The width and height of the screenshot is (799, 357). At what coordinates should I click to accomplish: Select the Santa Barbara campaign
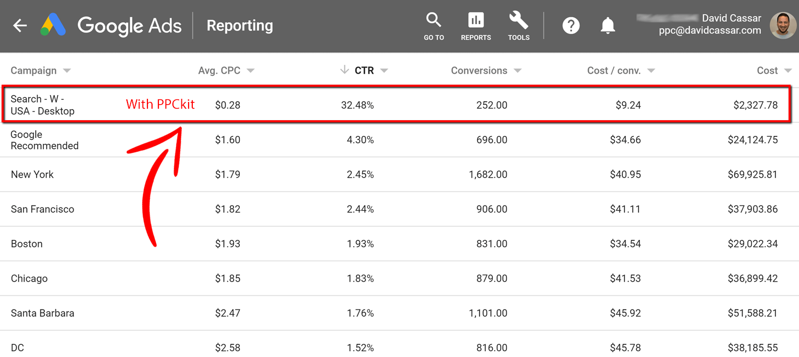tap(42, 313)
